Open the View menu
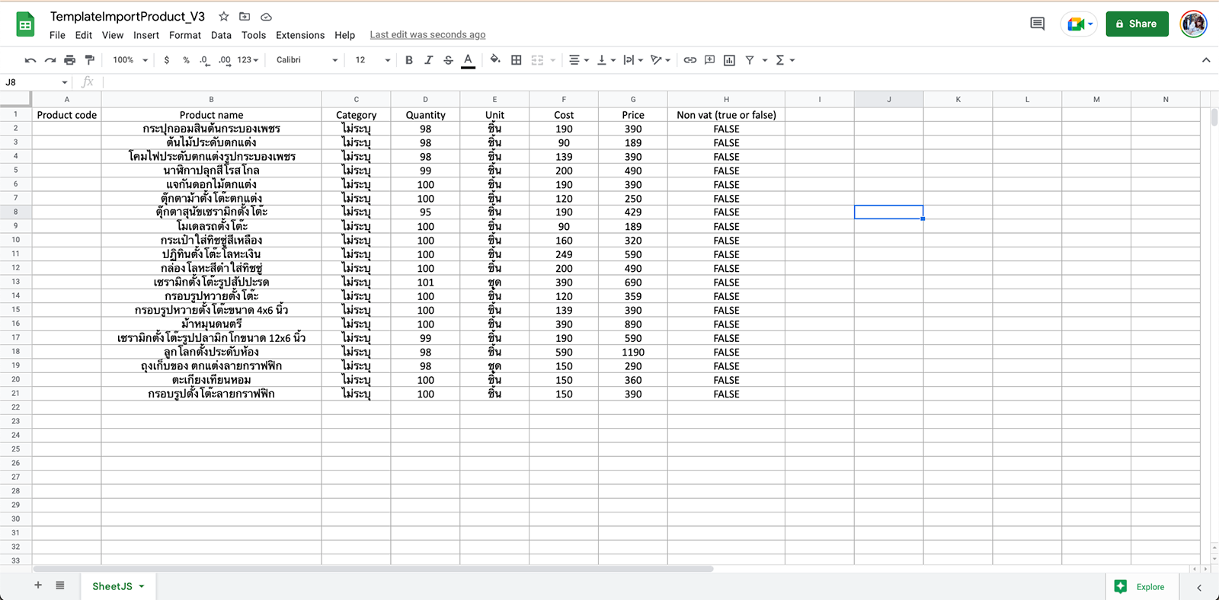 coord(113,35)
